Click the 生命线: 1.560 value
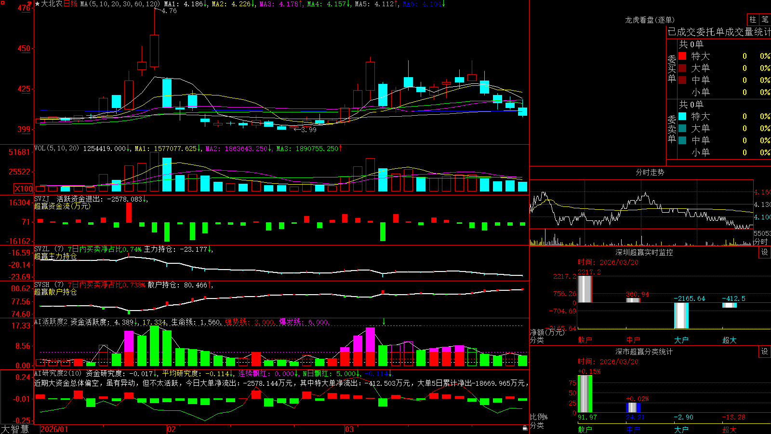Image resolution: width=771 pixels, height=434 pixels. (x=196, y=322)
